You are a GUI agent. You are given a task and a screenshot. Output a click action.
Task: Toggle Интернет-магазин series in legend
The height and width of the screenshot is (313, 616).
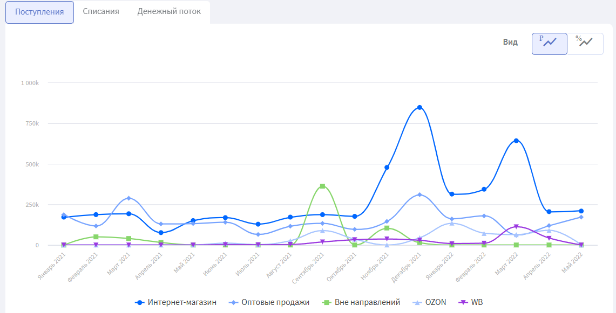point(176,302)
